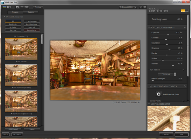Switch to the Custom presets tab
Screen dimensions: 191x139
tap(31, 12)
